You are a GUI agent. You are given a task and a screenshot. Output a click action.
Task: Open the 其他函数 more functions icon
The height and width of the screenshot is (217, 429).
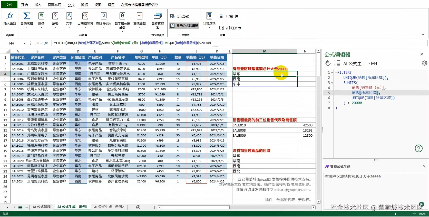pyautogui.click(x=140, y=16)
